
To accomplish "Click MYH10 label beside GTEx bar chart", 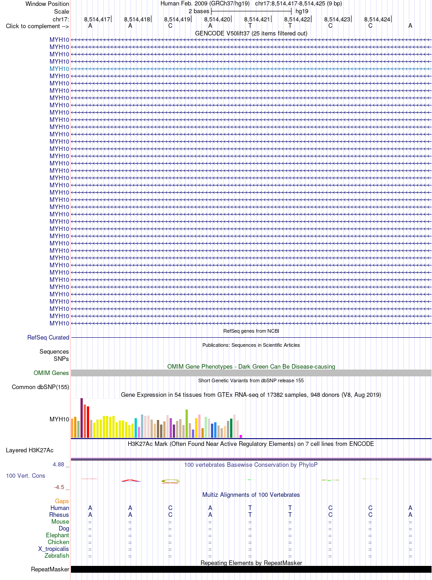I will (x=59, y=419).
